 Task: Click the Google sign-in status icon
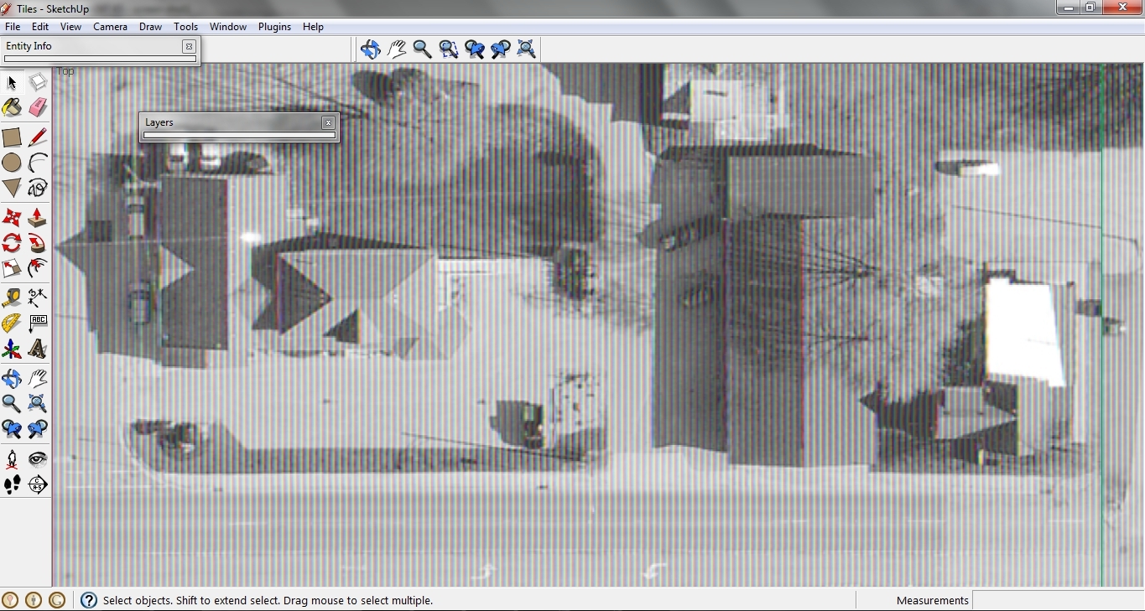pyautogui.click(x=57, y=600)
